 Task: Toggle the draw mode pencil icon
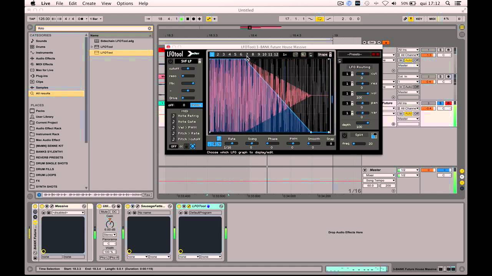(405, 19)
